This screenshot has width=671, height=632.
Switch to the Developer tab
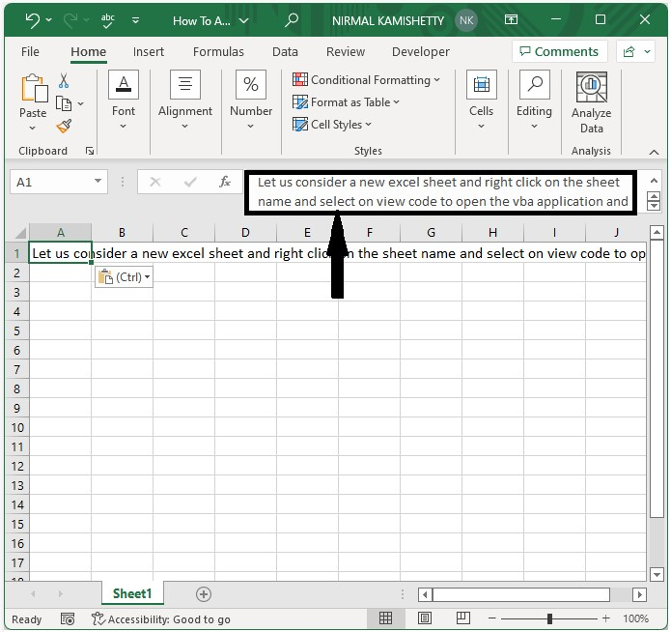pos(421,52)
